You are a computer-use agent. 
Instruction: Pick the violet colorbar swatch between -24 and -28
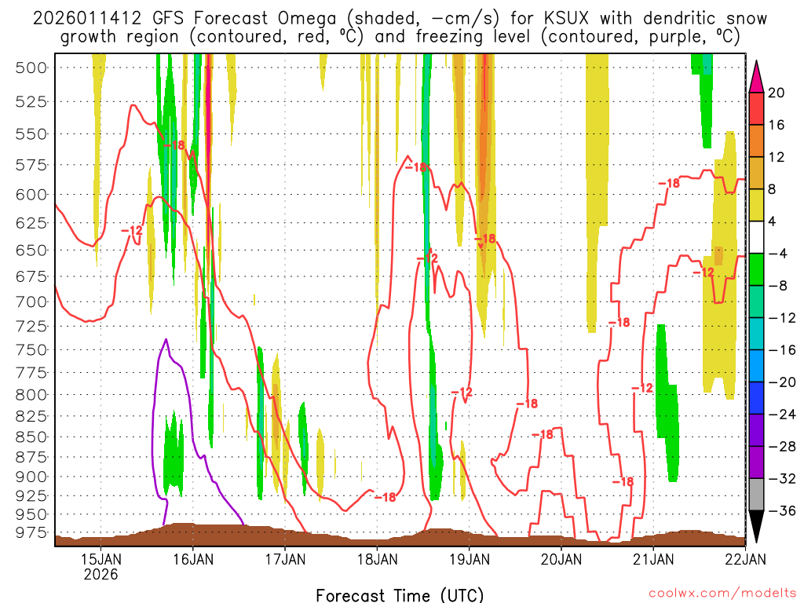click(x=756, y=430)
